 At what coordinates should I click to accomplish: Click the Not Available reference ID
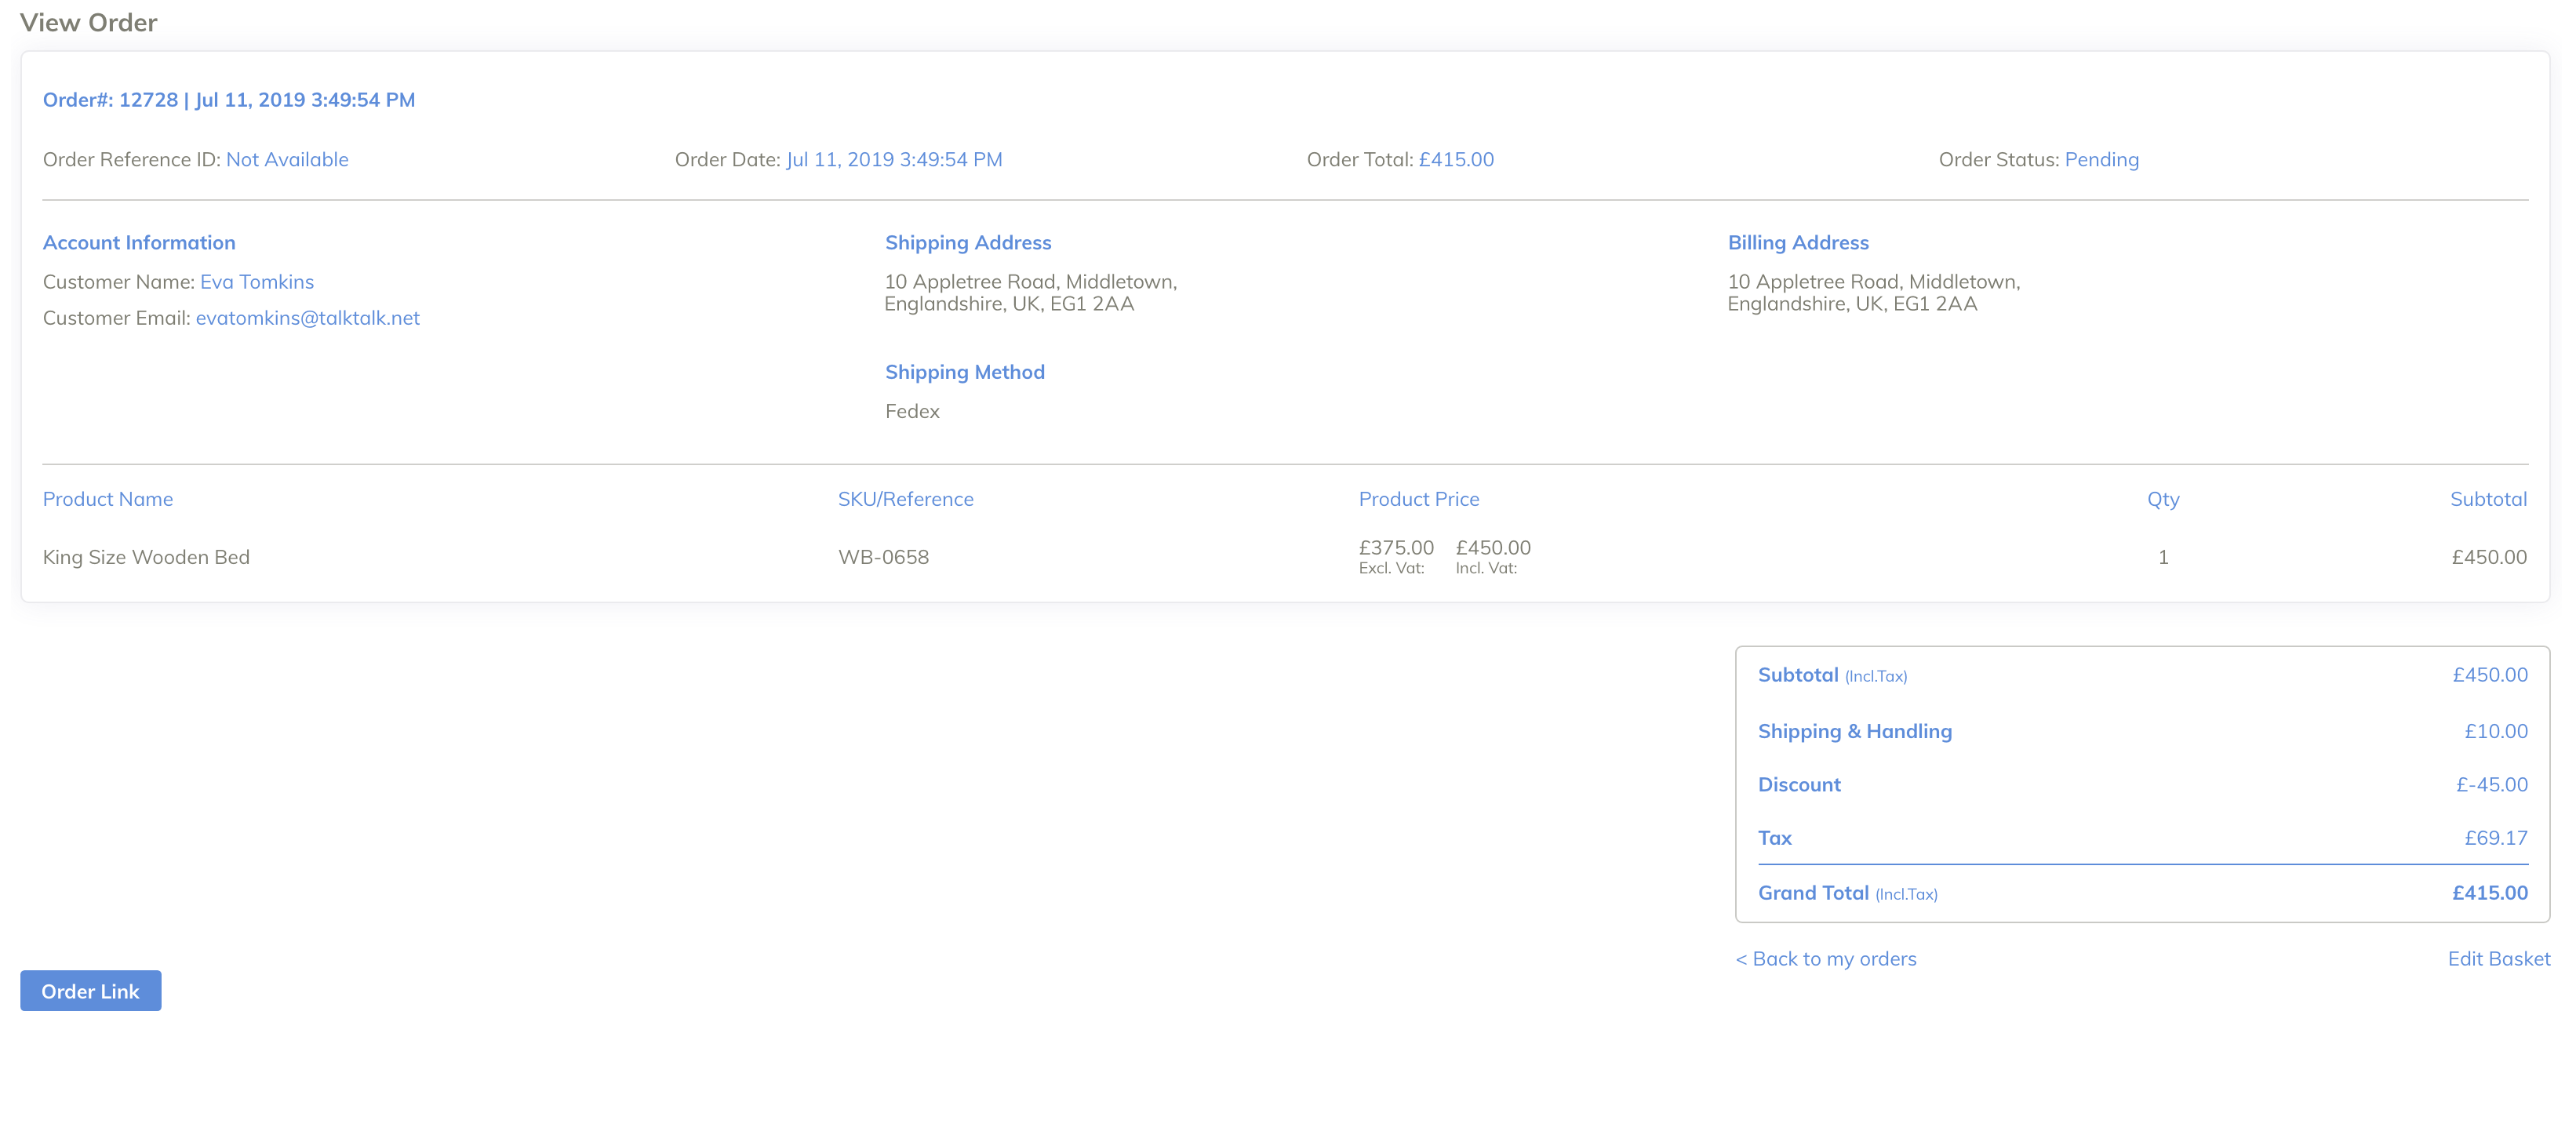click(287, 160)
